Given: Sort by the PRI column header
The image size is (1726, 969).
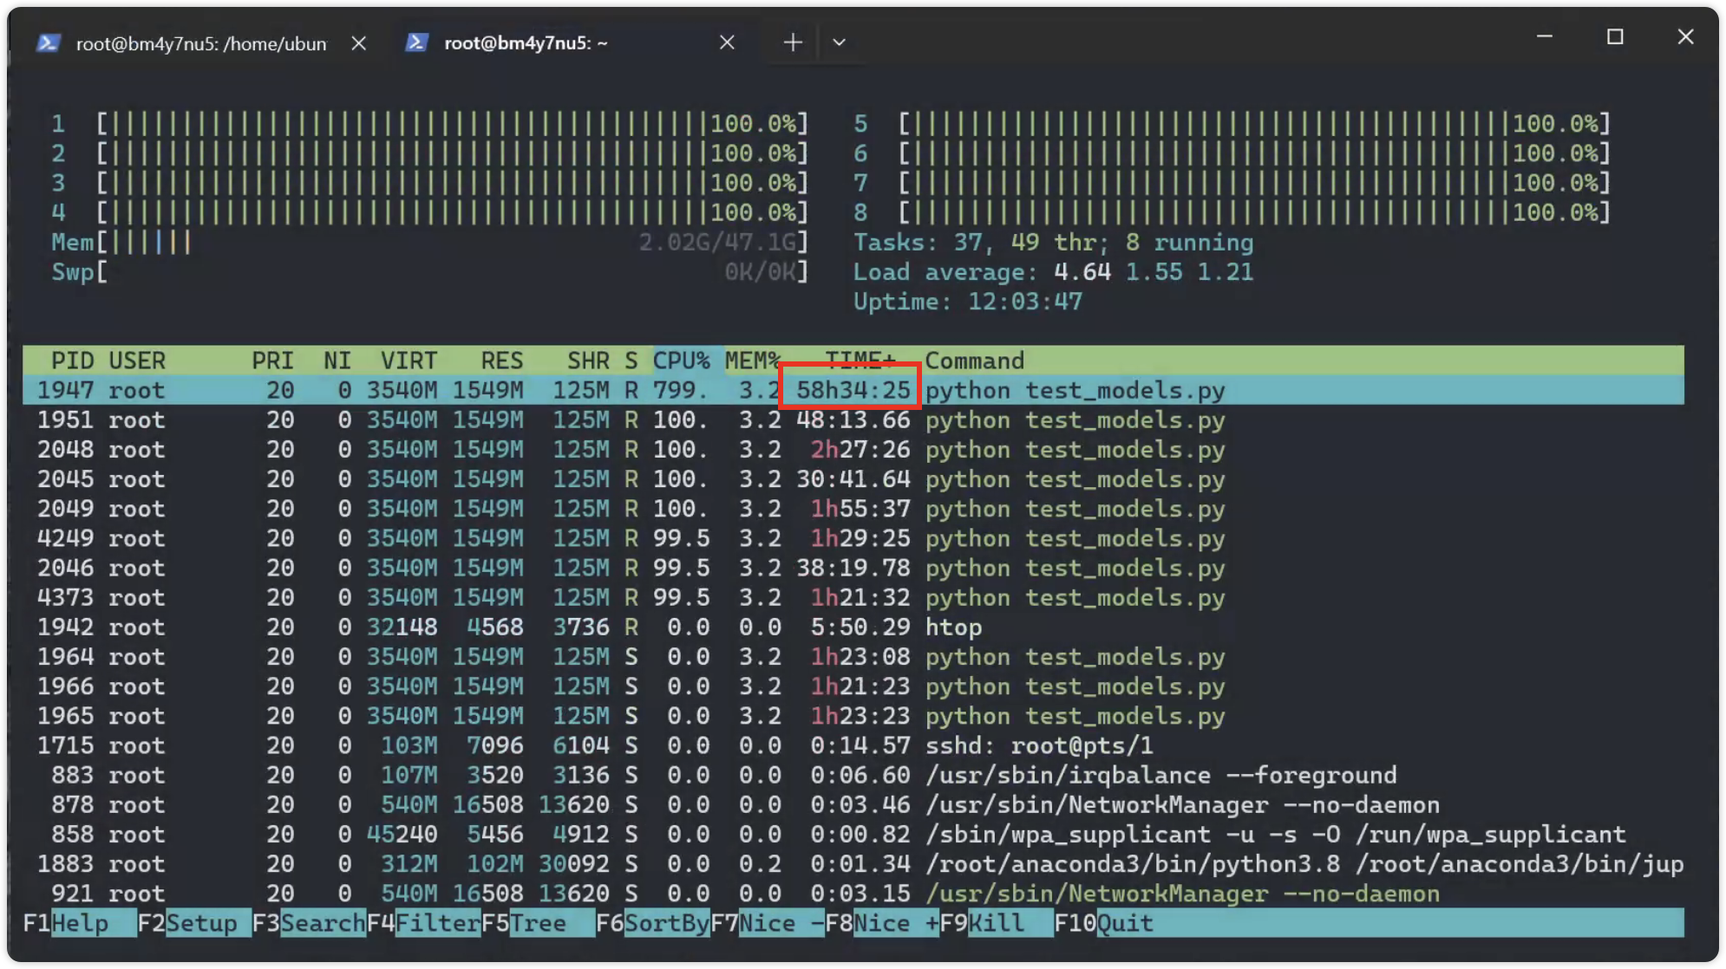Looking at the screenshot, I should coord(272,361).
